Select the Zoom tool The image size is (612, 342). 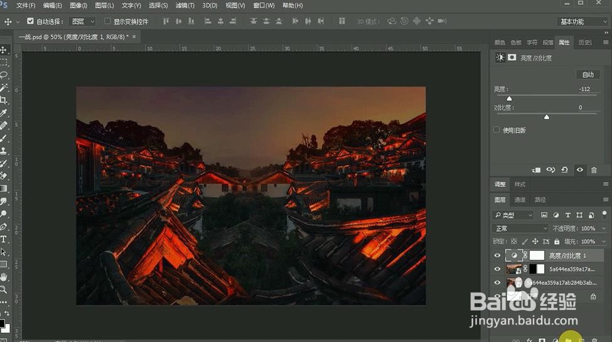pyautogui.click(x=4, y=289)
